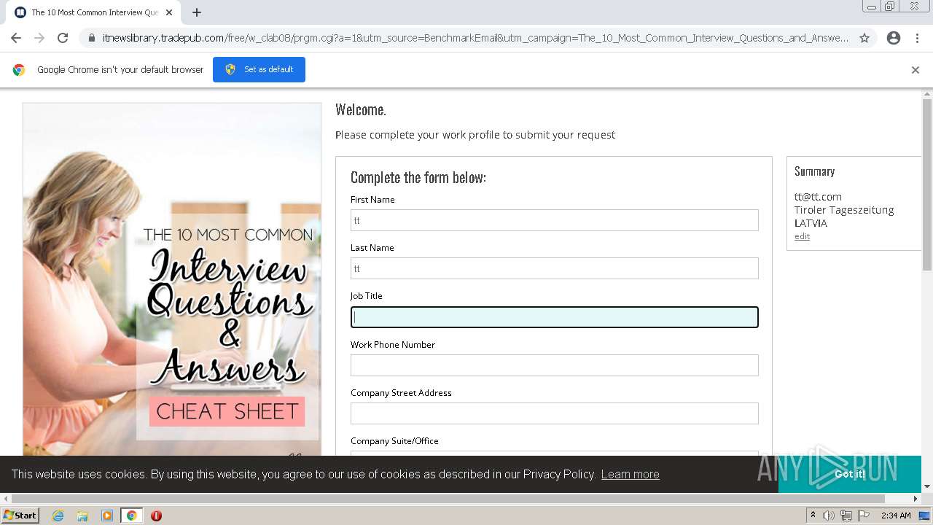This screenshot has width=933, height=525.
Task: View site info via the padlock icon
Action: tap(91, 38)
